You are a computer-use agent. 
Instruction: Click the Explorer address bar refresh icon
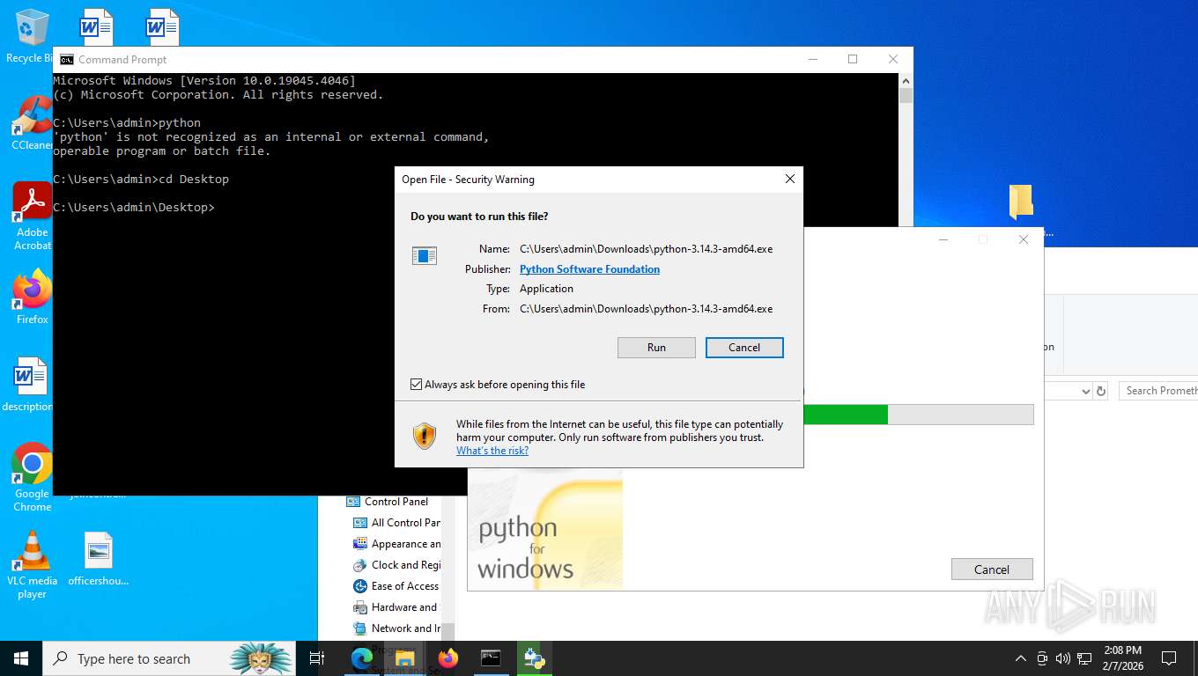tap(1100, 391)
